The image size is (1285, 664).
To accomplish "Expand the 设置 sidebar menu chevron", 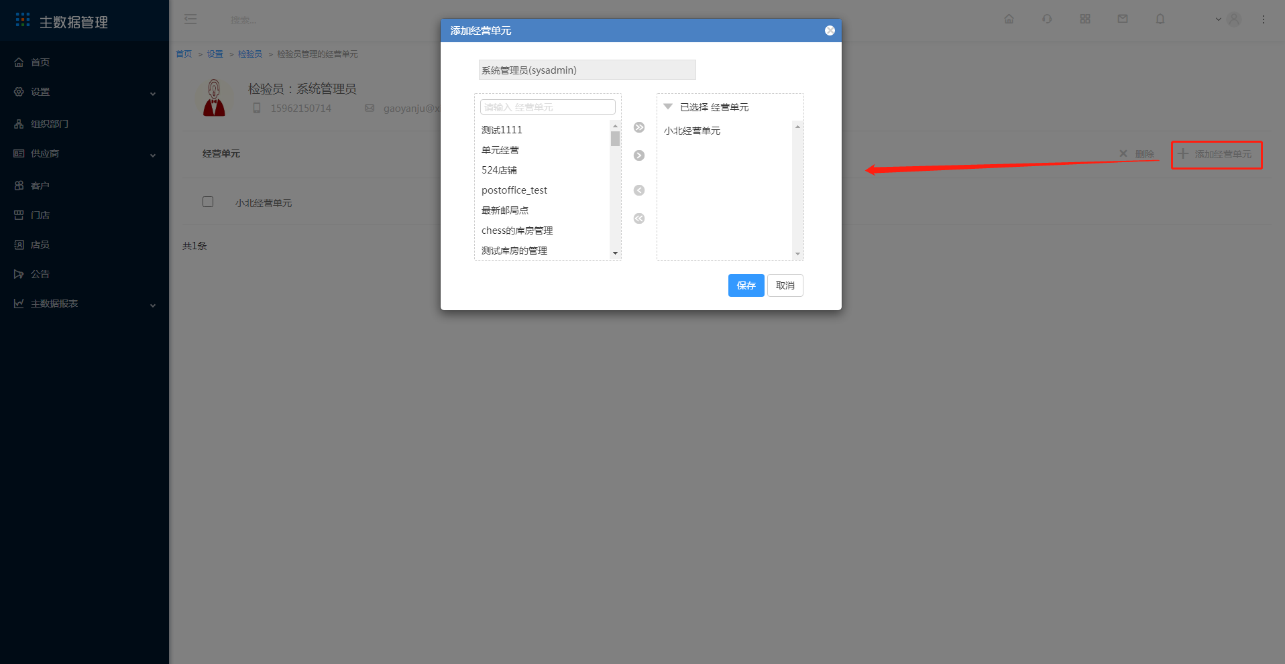I will pyautogui.click(x=153, y=93).
